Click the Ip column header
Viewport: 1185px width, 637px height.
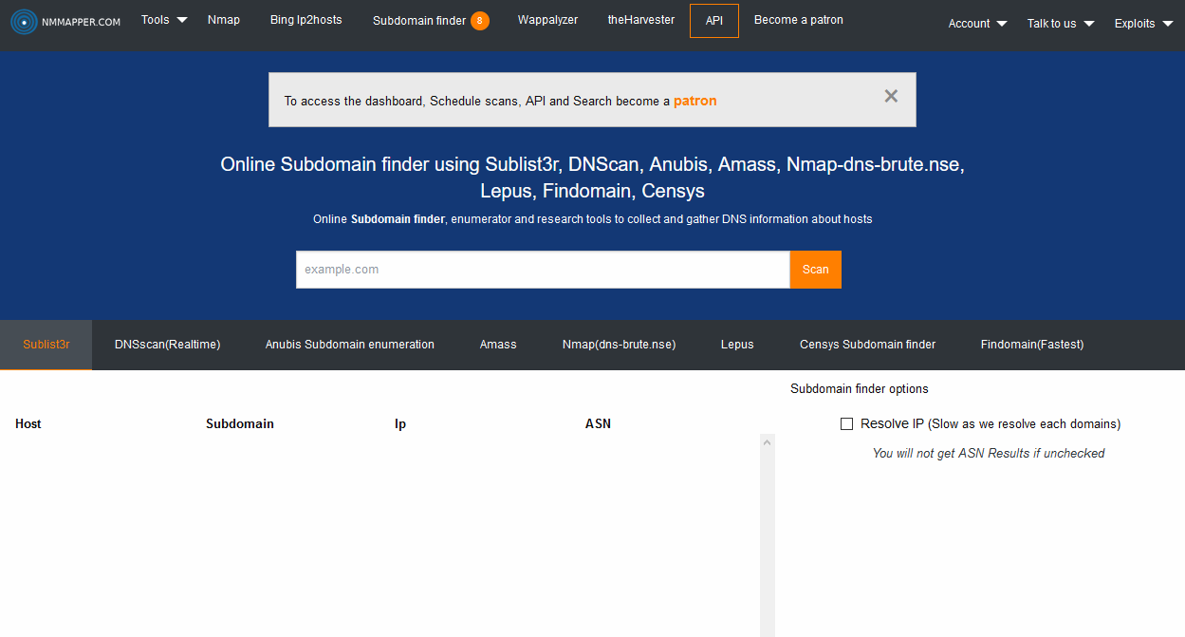point(400,423)
